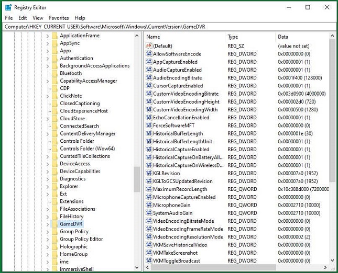The height and width of the screenshot is (273, 338).
Task: Click the tree pane scroll down arrow
Action: (x=137, y=267)
